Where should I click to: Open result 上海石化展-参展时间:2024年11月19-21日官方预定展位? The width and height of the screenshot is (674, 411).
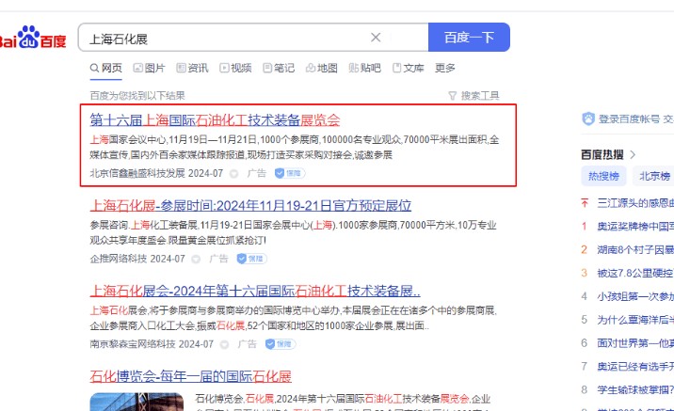coord(250,205)
